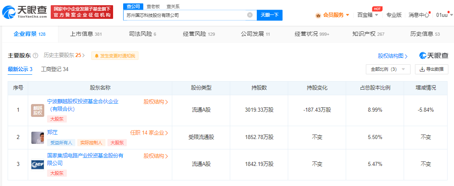Switch to the 司法风险 tab
This screenshot has height=186, width=454.
tap(142, 34)
